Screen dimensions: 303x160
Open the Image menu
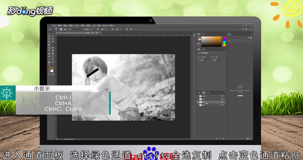tap(65, 26)
